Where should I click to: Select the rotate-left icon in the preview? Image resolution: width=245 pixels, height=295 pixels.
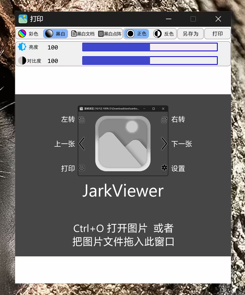coord(82,120)
